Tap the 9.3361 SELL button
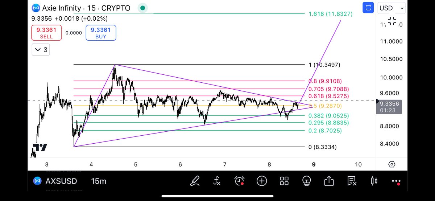Viewport: 435px width, 201px height. point(46,33)
